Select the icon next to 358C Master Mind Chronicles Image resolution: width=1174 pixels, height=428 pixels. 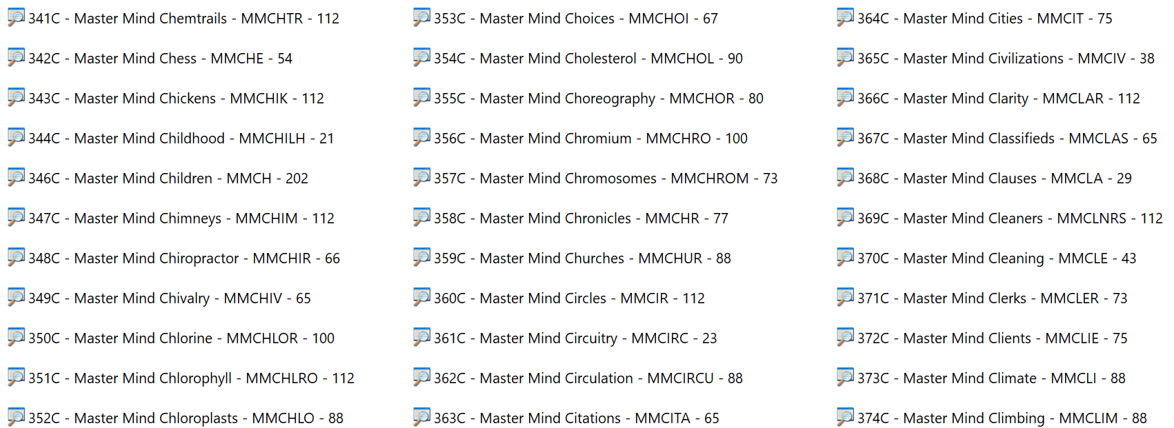(x=421, y=218)
